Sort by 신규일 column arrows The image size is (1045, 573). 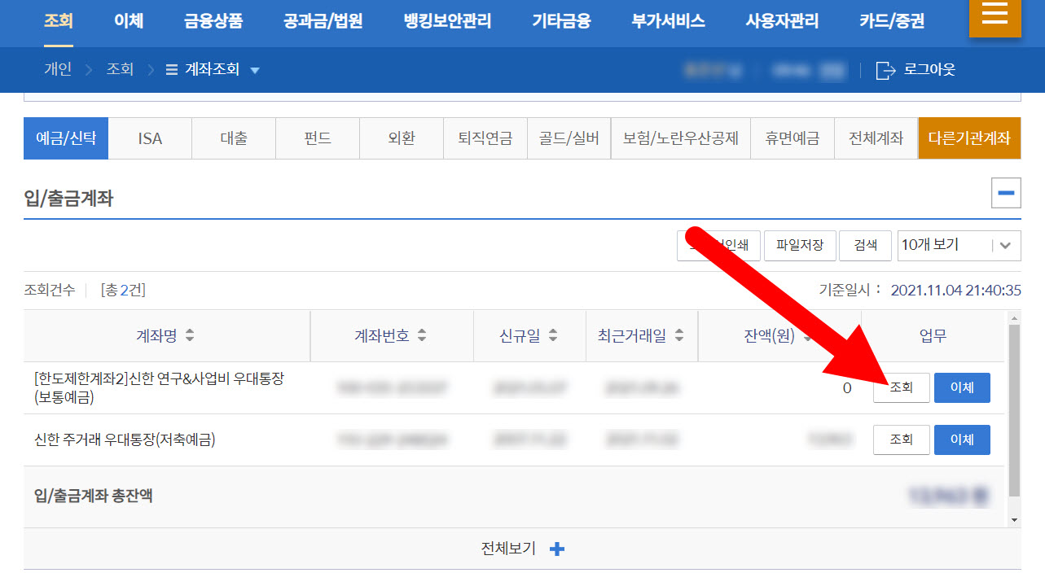pyautogui.click(x=553, y=335)
